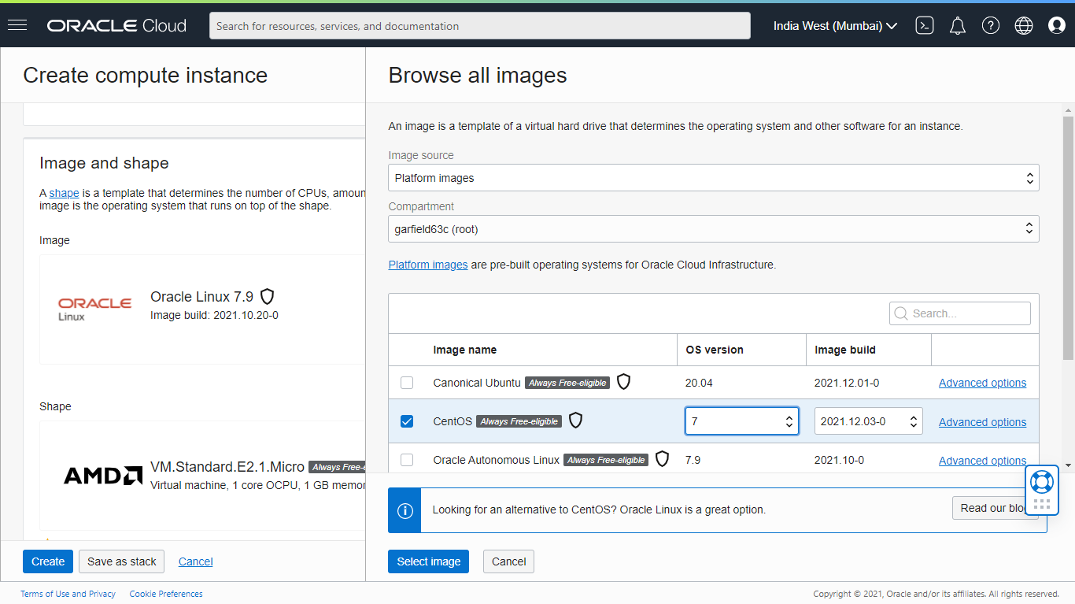Click the CentOS image name text
The image size is (1075, 604).
pos(453,421)
